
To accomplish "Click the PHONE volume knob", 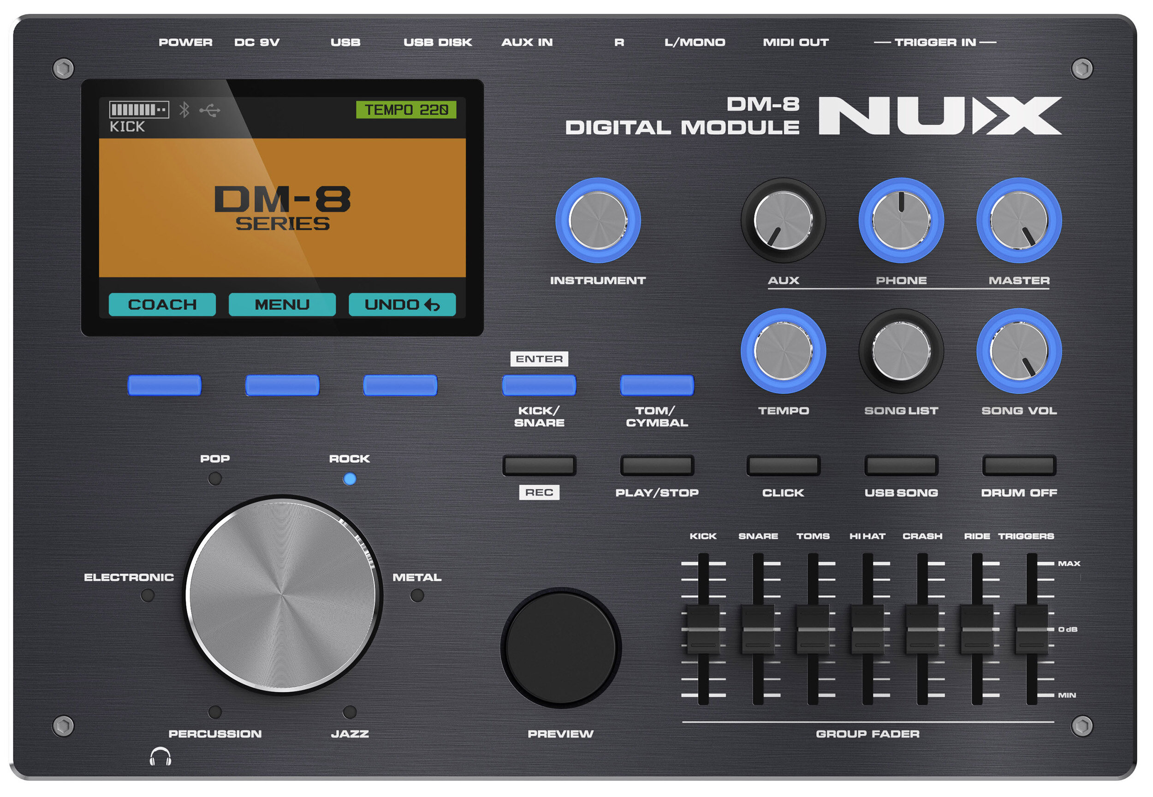I will [x=901, y=220].
